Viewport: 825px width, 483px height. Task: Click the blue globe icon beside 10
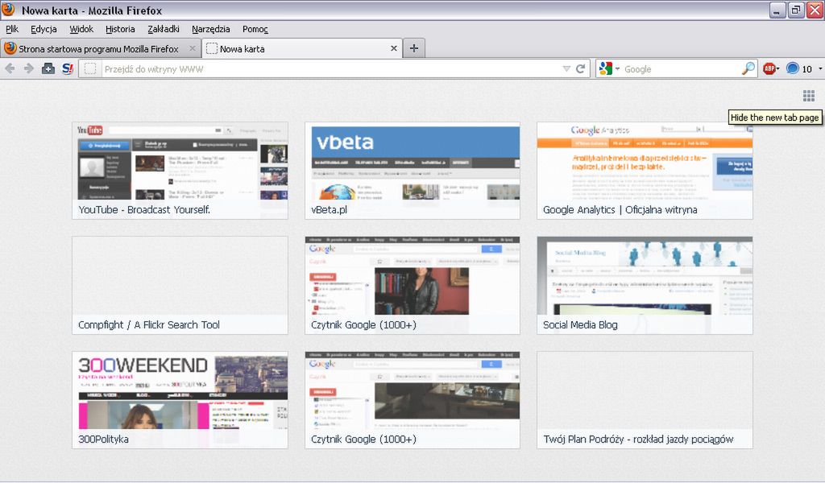pos(793,68)
